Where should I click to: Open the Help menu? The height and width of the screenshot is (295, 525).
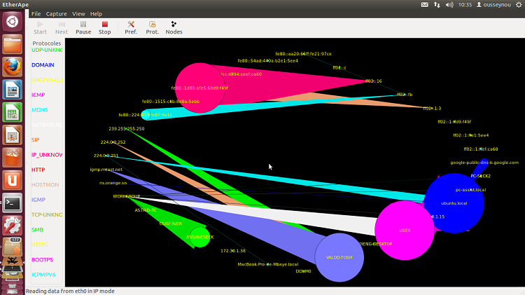click(96, 13)
